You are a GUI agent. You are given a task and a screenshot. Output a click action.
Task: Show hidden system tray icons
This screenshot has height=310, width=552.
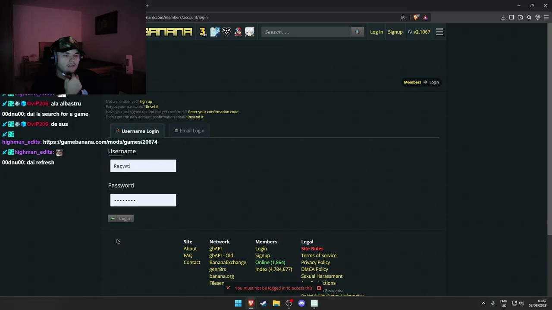(483, 303)
